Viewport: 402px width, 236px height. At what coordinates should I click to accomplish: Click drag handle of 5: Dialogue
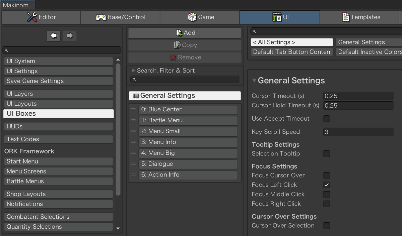click(133, 164)
